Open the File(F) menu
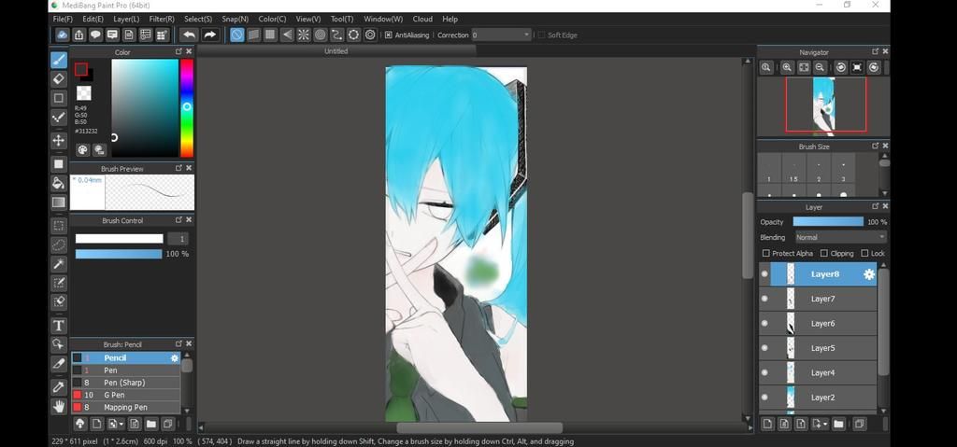This screenshot has height=447, width=957. point(63,19)
